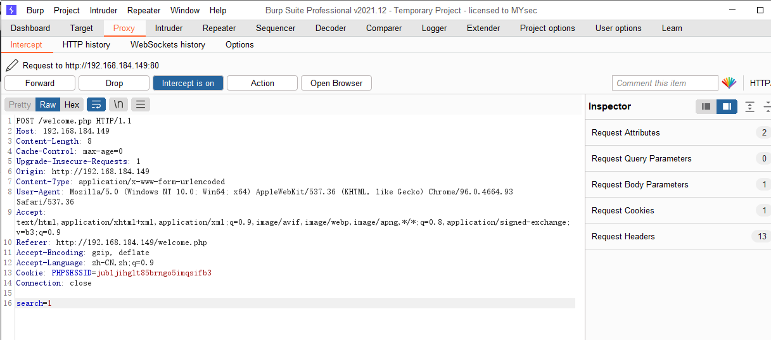Click the Open Browser button
The height and width of the screenshot is (340, 771).
(x=336, y=83)
